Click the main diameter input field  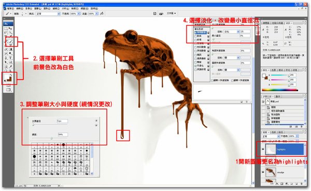tap(62, 121)
